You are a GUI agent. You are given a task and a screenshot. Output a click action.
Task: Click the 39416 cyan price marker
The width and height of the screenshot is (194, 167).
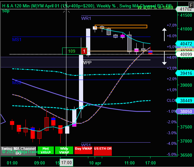pos(185,73)
